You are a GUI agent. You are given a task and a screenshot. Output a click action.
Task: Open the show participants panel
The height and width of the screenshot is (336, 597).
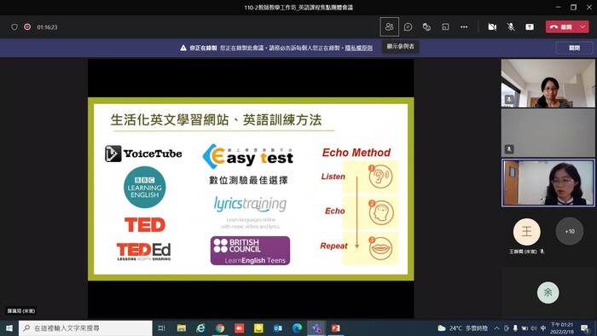click(389, 27)
